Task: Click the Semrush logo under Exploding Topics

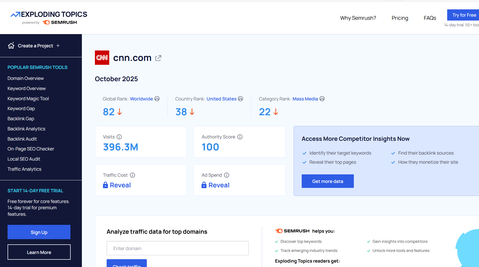Action: point(60,22)
